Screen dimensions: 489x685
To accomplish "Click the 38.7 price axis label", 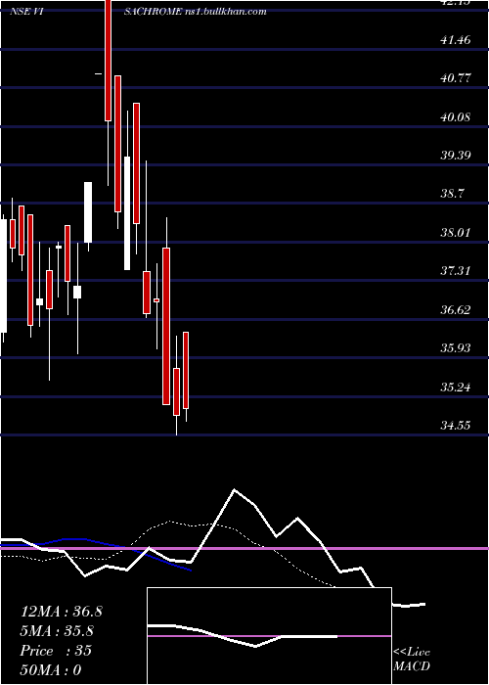I will click(x=453, y=194).
